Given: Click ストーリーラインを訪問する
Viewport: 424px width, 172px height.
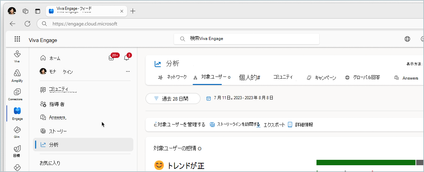Looking at the screenshot, I should point(235,124).
